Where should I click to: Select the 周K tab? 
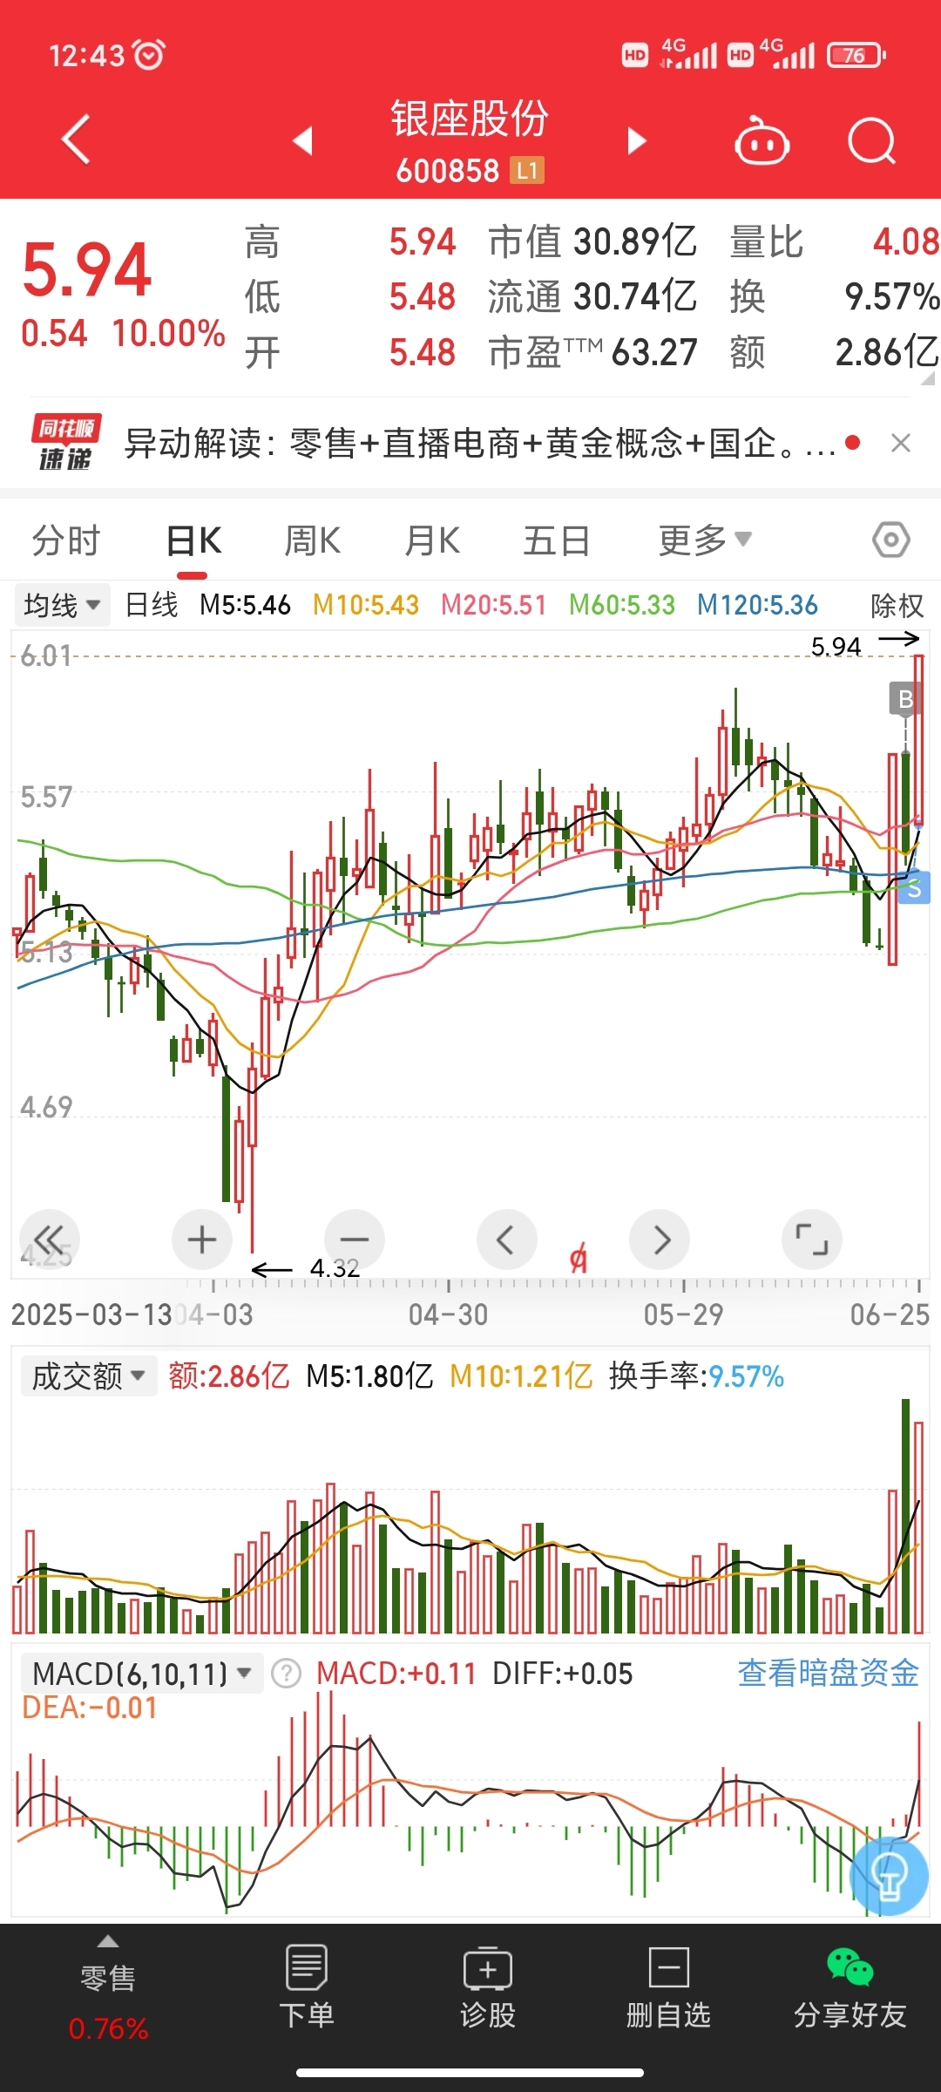pyautogui.click(x=312, y=540)
